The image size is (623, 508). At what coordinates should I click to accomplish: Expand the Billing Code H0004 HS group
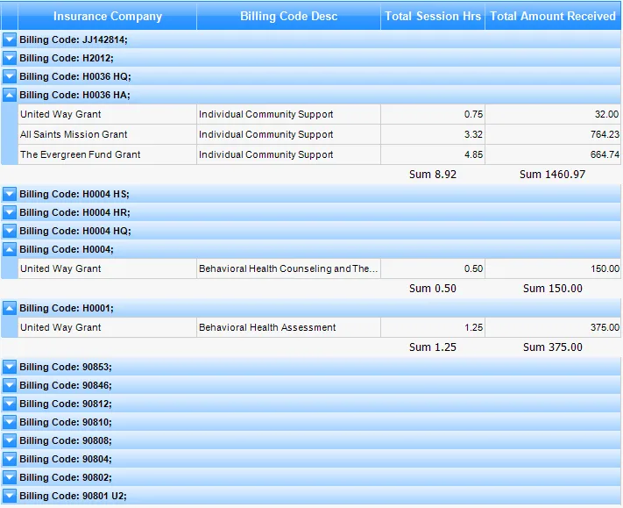10,194
